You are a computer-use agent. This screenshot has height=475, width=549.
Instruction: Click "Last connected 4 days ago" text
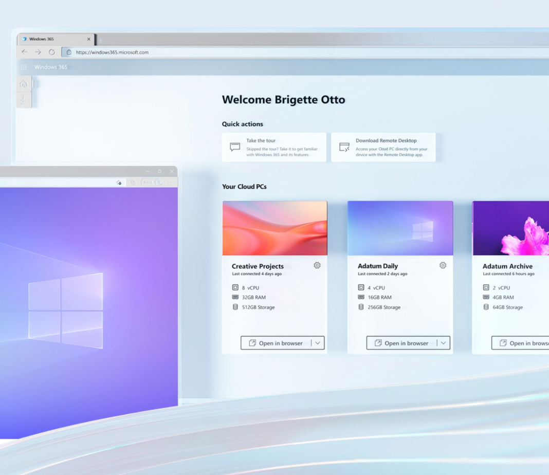pyautogui.click(x=257, y=273)
